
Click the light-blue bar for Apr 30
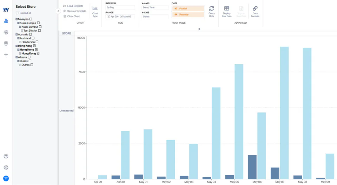pyautogui.click(x=125, y=155)
